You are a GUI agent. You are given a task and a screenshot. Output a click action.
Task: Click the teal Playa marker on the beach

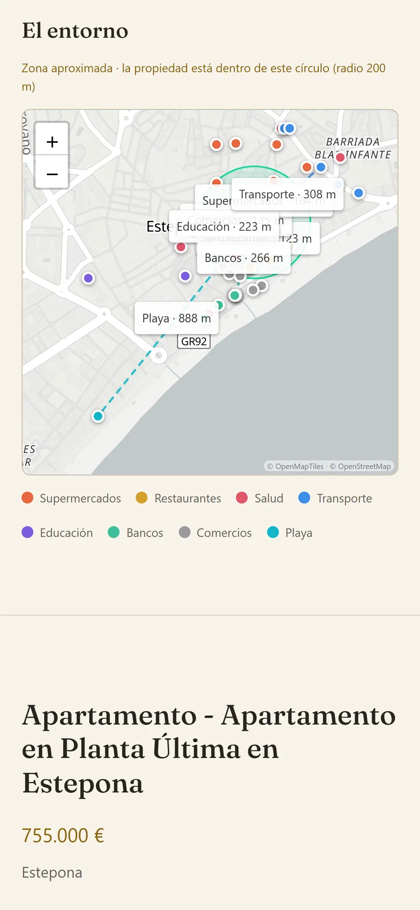pos(97,416)
